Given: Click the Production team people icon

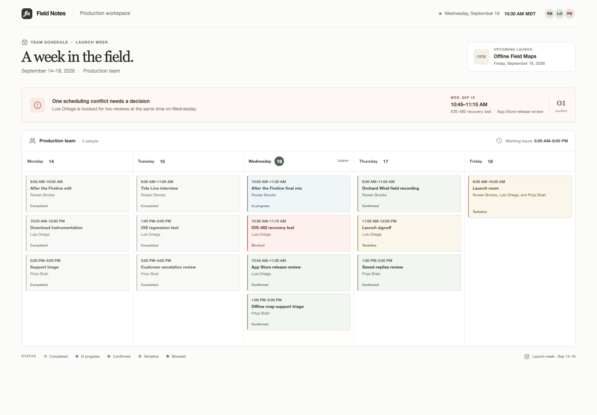Looking at the screenshot, I should click(x=32, y=141).
